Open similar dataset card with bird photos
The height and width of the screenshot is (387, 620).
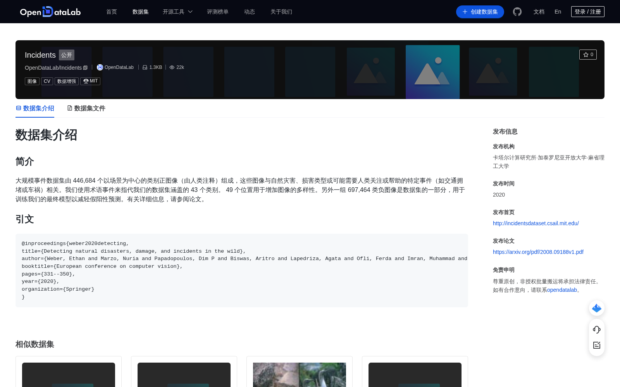click(x=300, y=372)
